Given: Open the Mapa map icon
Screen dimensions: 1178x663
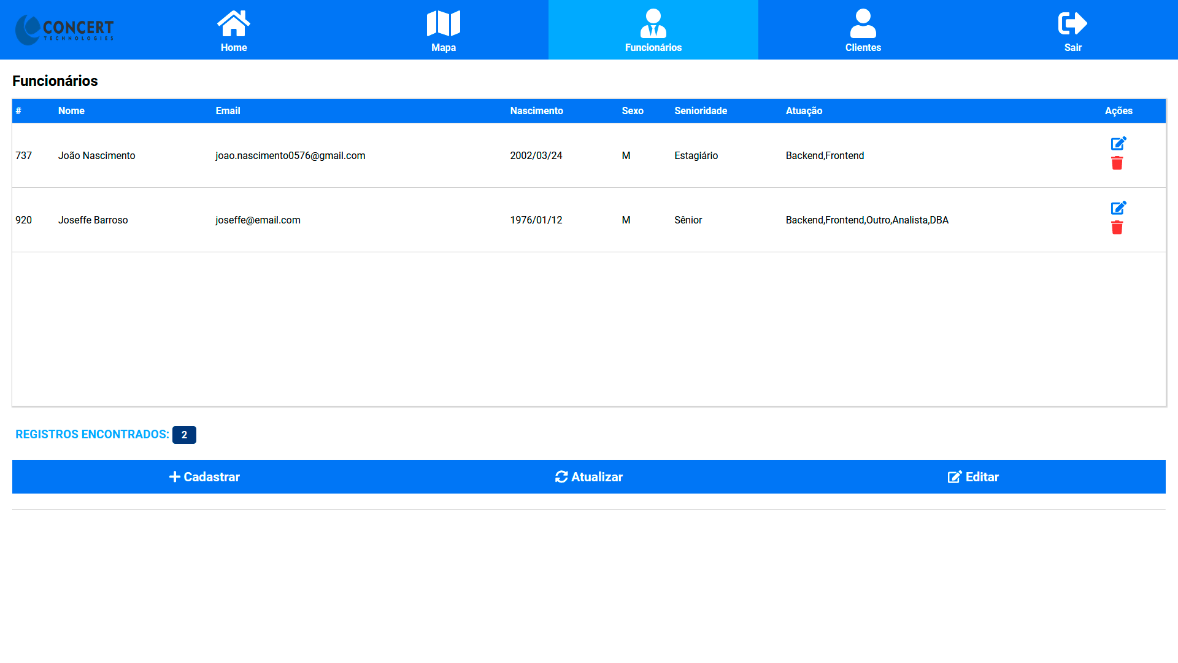Looking at the screenshot, I should pos(443,25).
